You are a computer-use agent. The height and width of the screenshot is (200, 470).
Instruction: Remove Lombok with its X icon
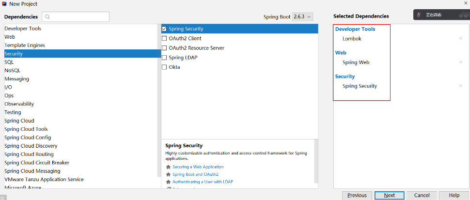click(x=461, y=38)
